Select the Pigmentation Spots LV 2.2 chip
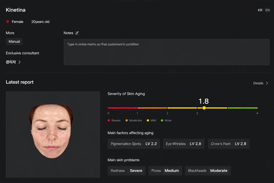The height and width of the screenshot is (183, 274). (134, 144)
